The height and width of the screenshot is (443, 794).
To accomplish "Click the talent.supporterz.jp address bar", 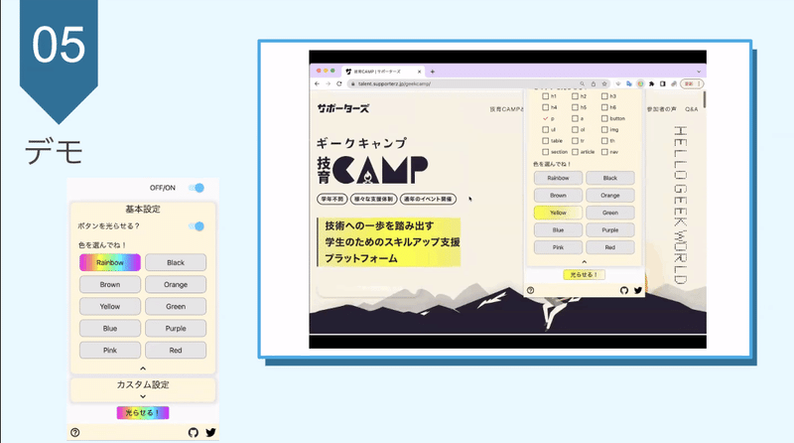I will coord(478,83).
